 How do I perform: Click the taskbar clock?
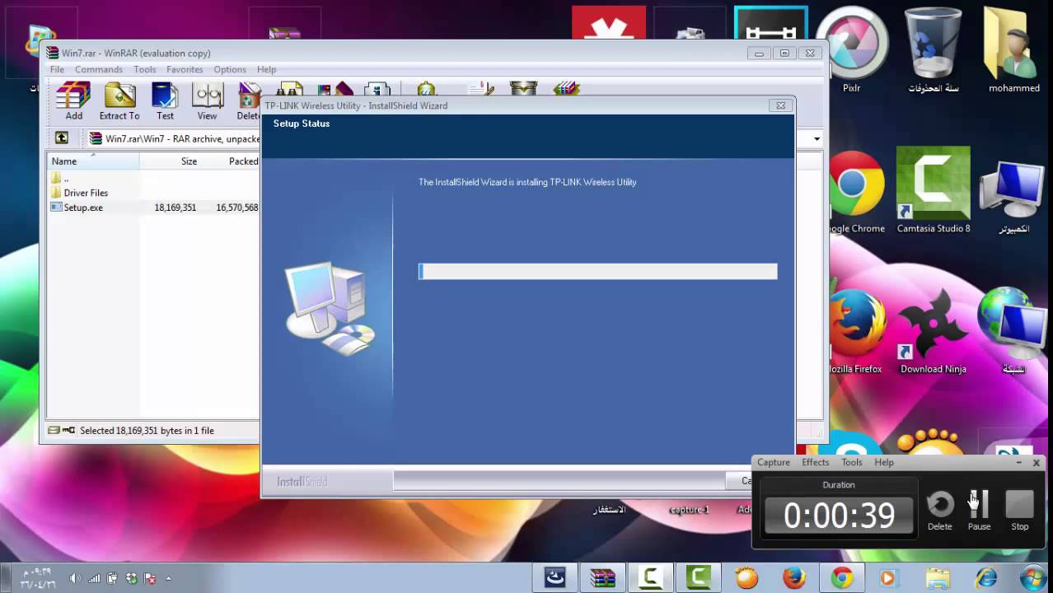point(36,577)
